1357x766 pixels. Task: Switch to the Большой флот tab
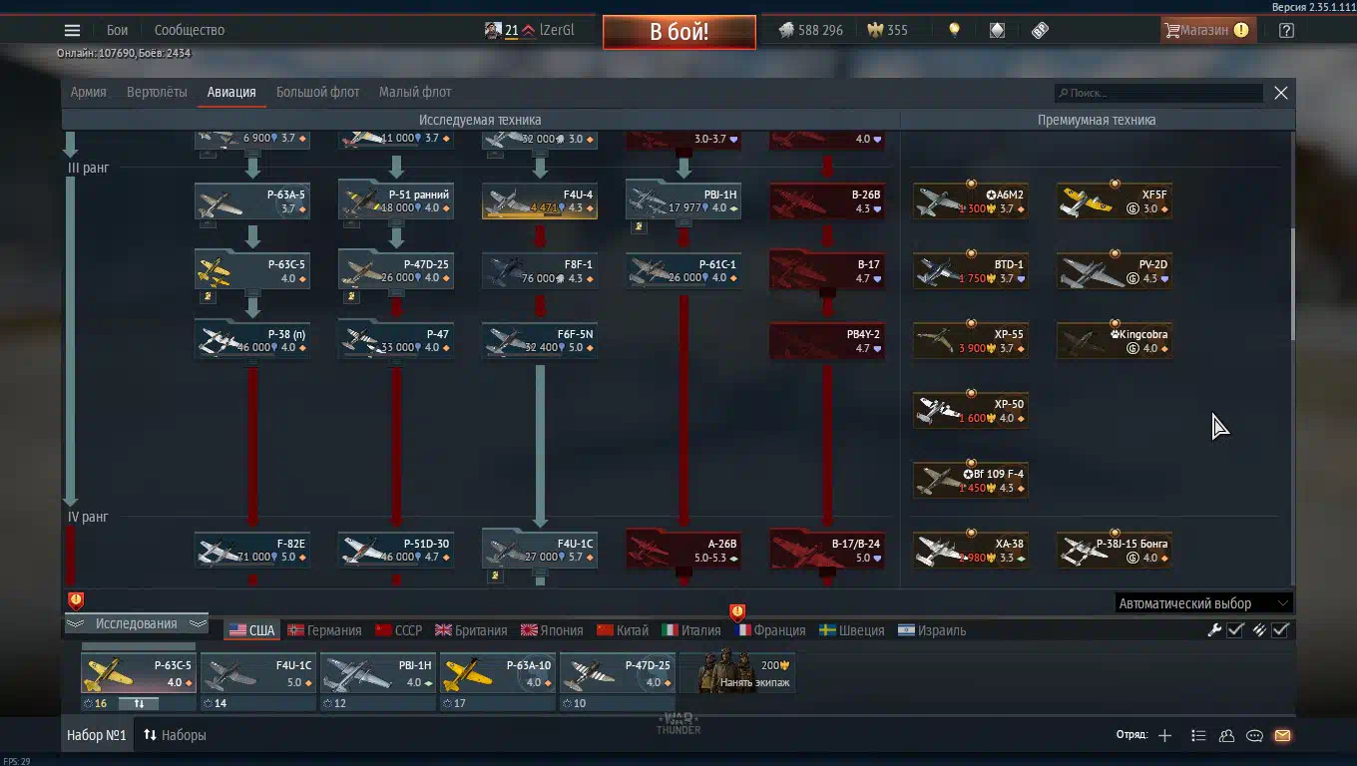(x=317, y=92)
